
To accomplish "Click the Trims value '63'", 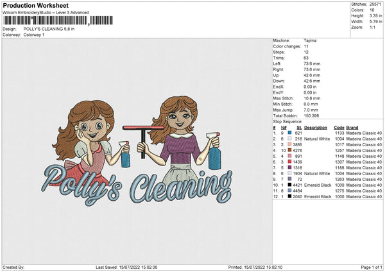I will (x=306, y=58).
